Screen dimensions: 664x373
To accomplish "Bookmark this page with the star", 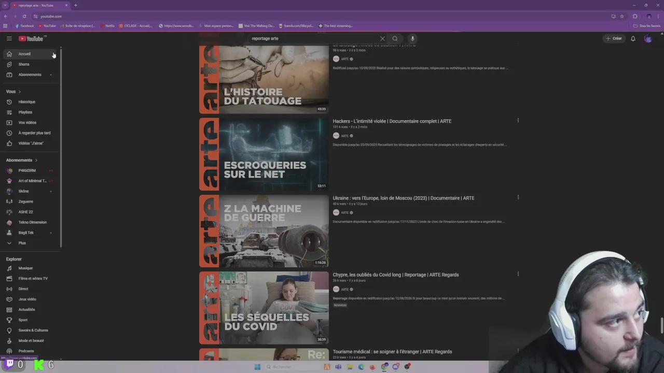I will pyautogui.click(x=622, y=16).
